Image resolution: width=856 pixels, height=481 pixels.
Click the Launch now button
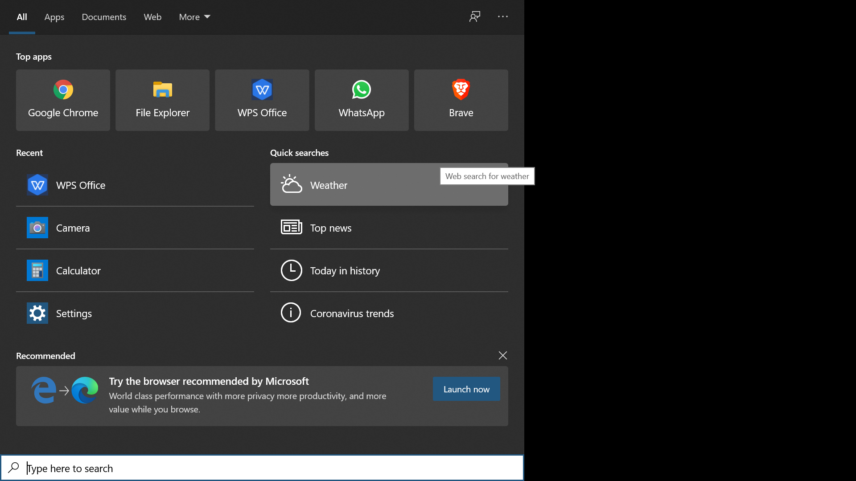coord(466,389)
